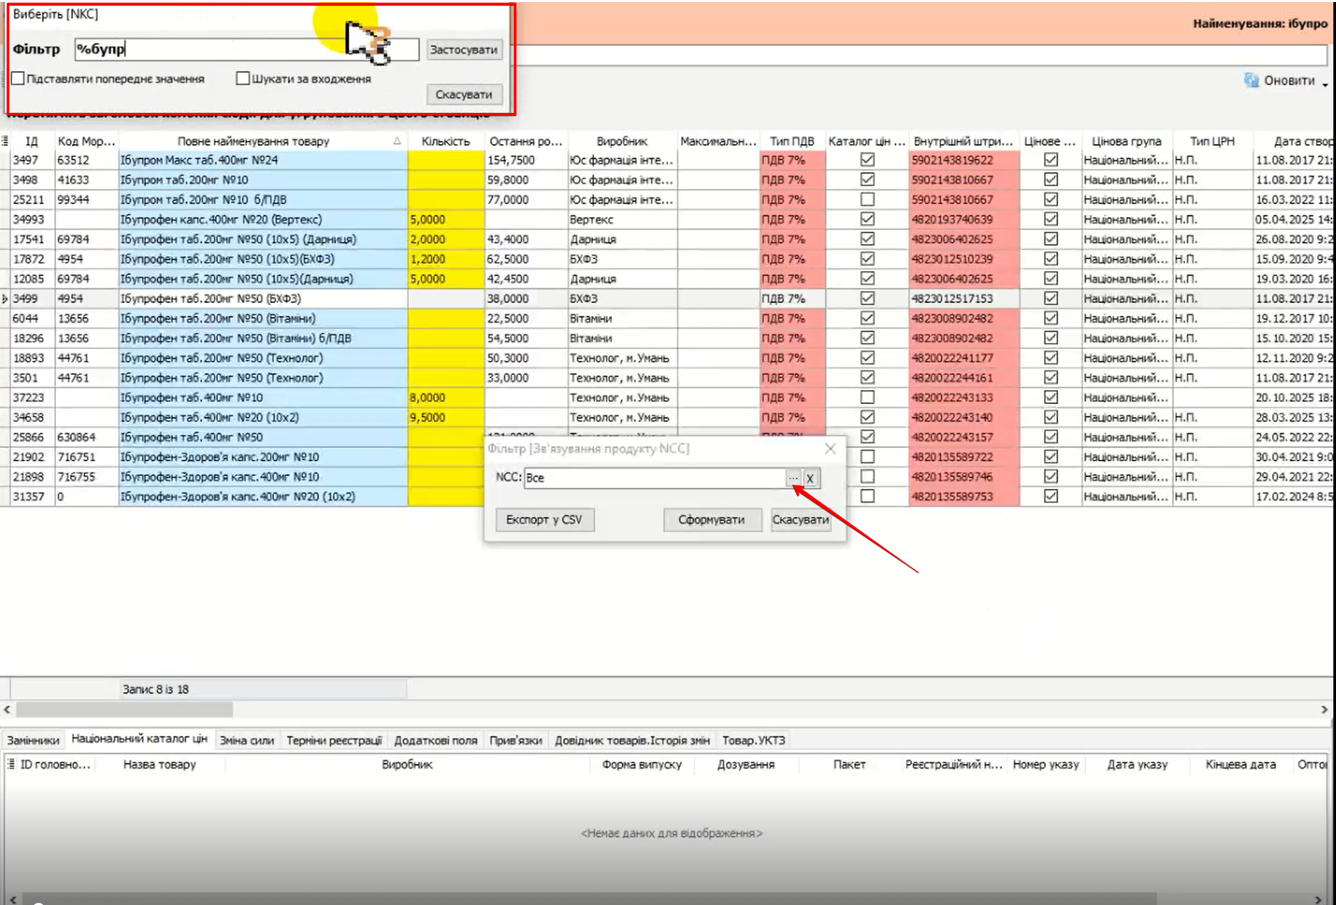Toggle Шукати за входженням checkbox
This screenshot has width=1336, height=905.
pyautogui.click(x=243, y=78)
